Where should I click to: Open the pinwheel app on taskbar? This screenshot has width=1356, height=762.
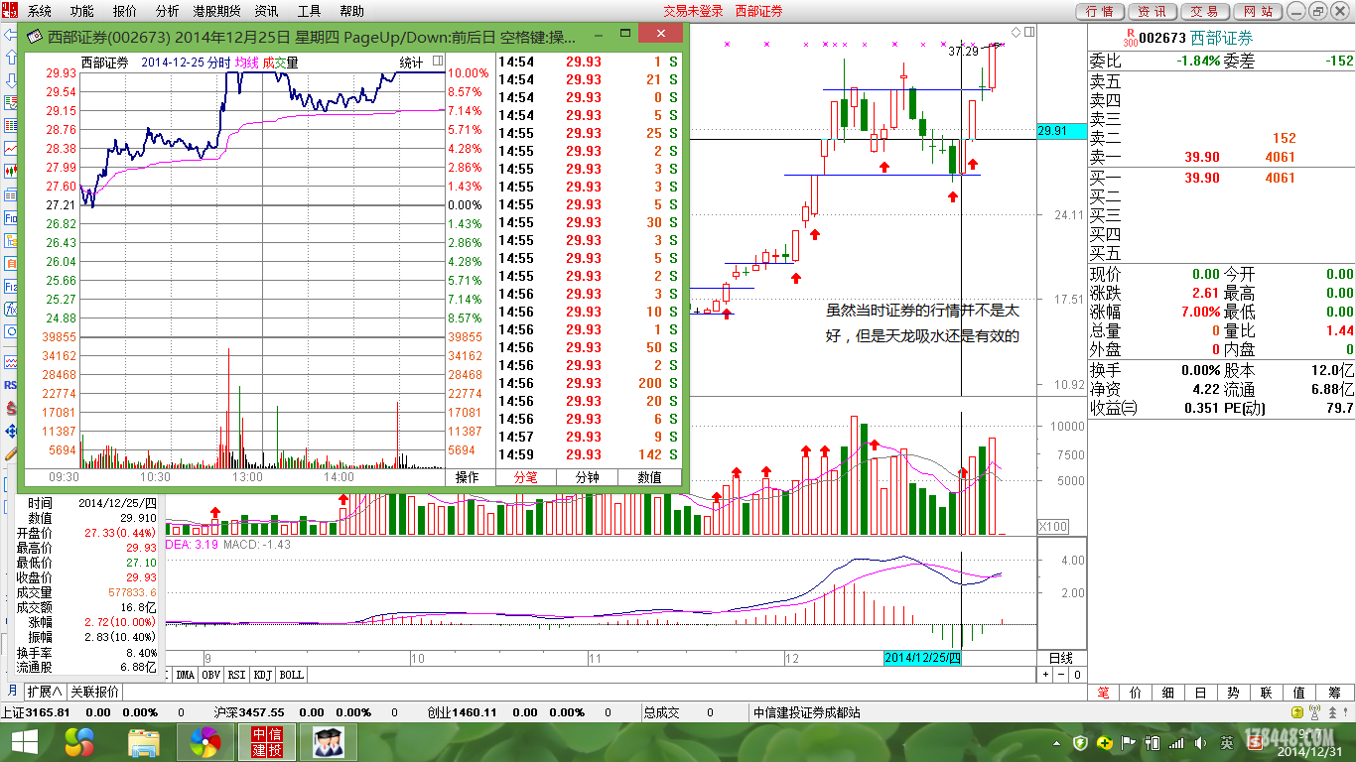tap(205, 742)
